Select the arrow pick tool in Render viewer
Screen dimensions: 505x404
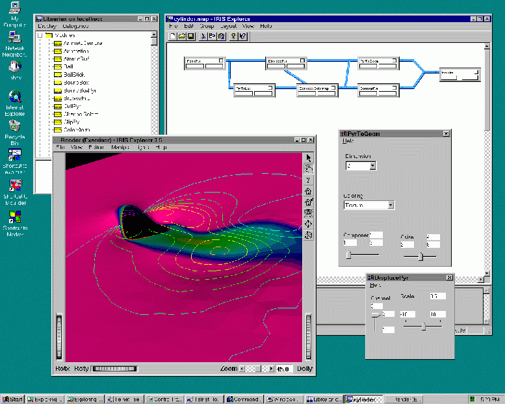309,157
